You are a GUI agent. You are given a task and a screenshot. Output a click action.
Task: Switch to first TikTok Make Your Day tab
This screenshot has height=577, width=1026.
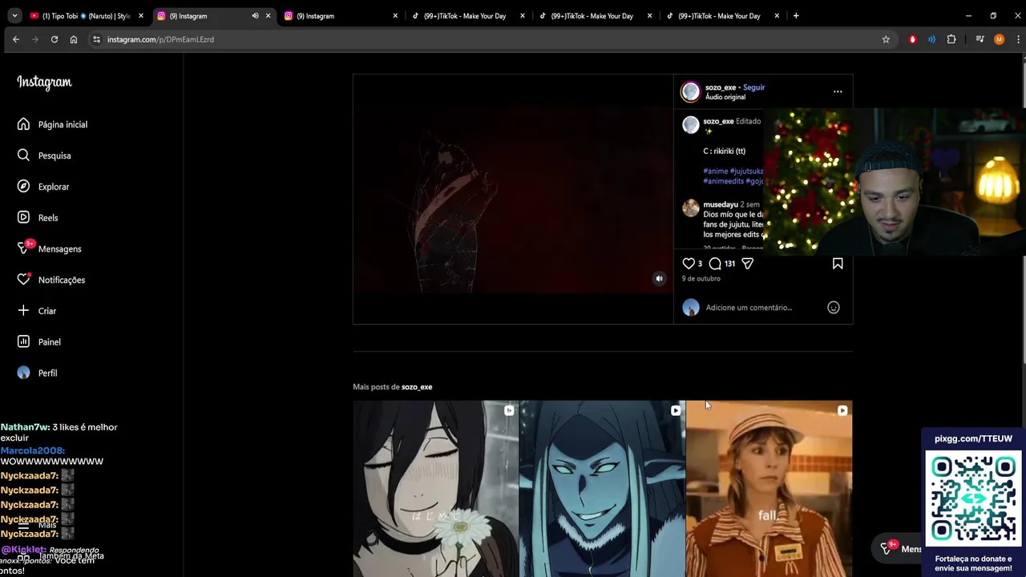click(467, 16)
